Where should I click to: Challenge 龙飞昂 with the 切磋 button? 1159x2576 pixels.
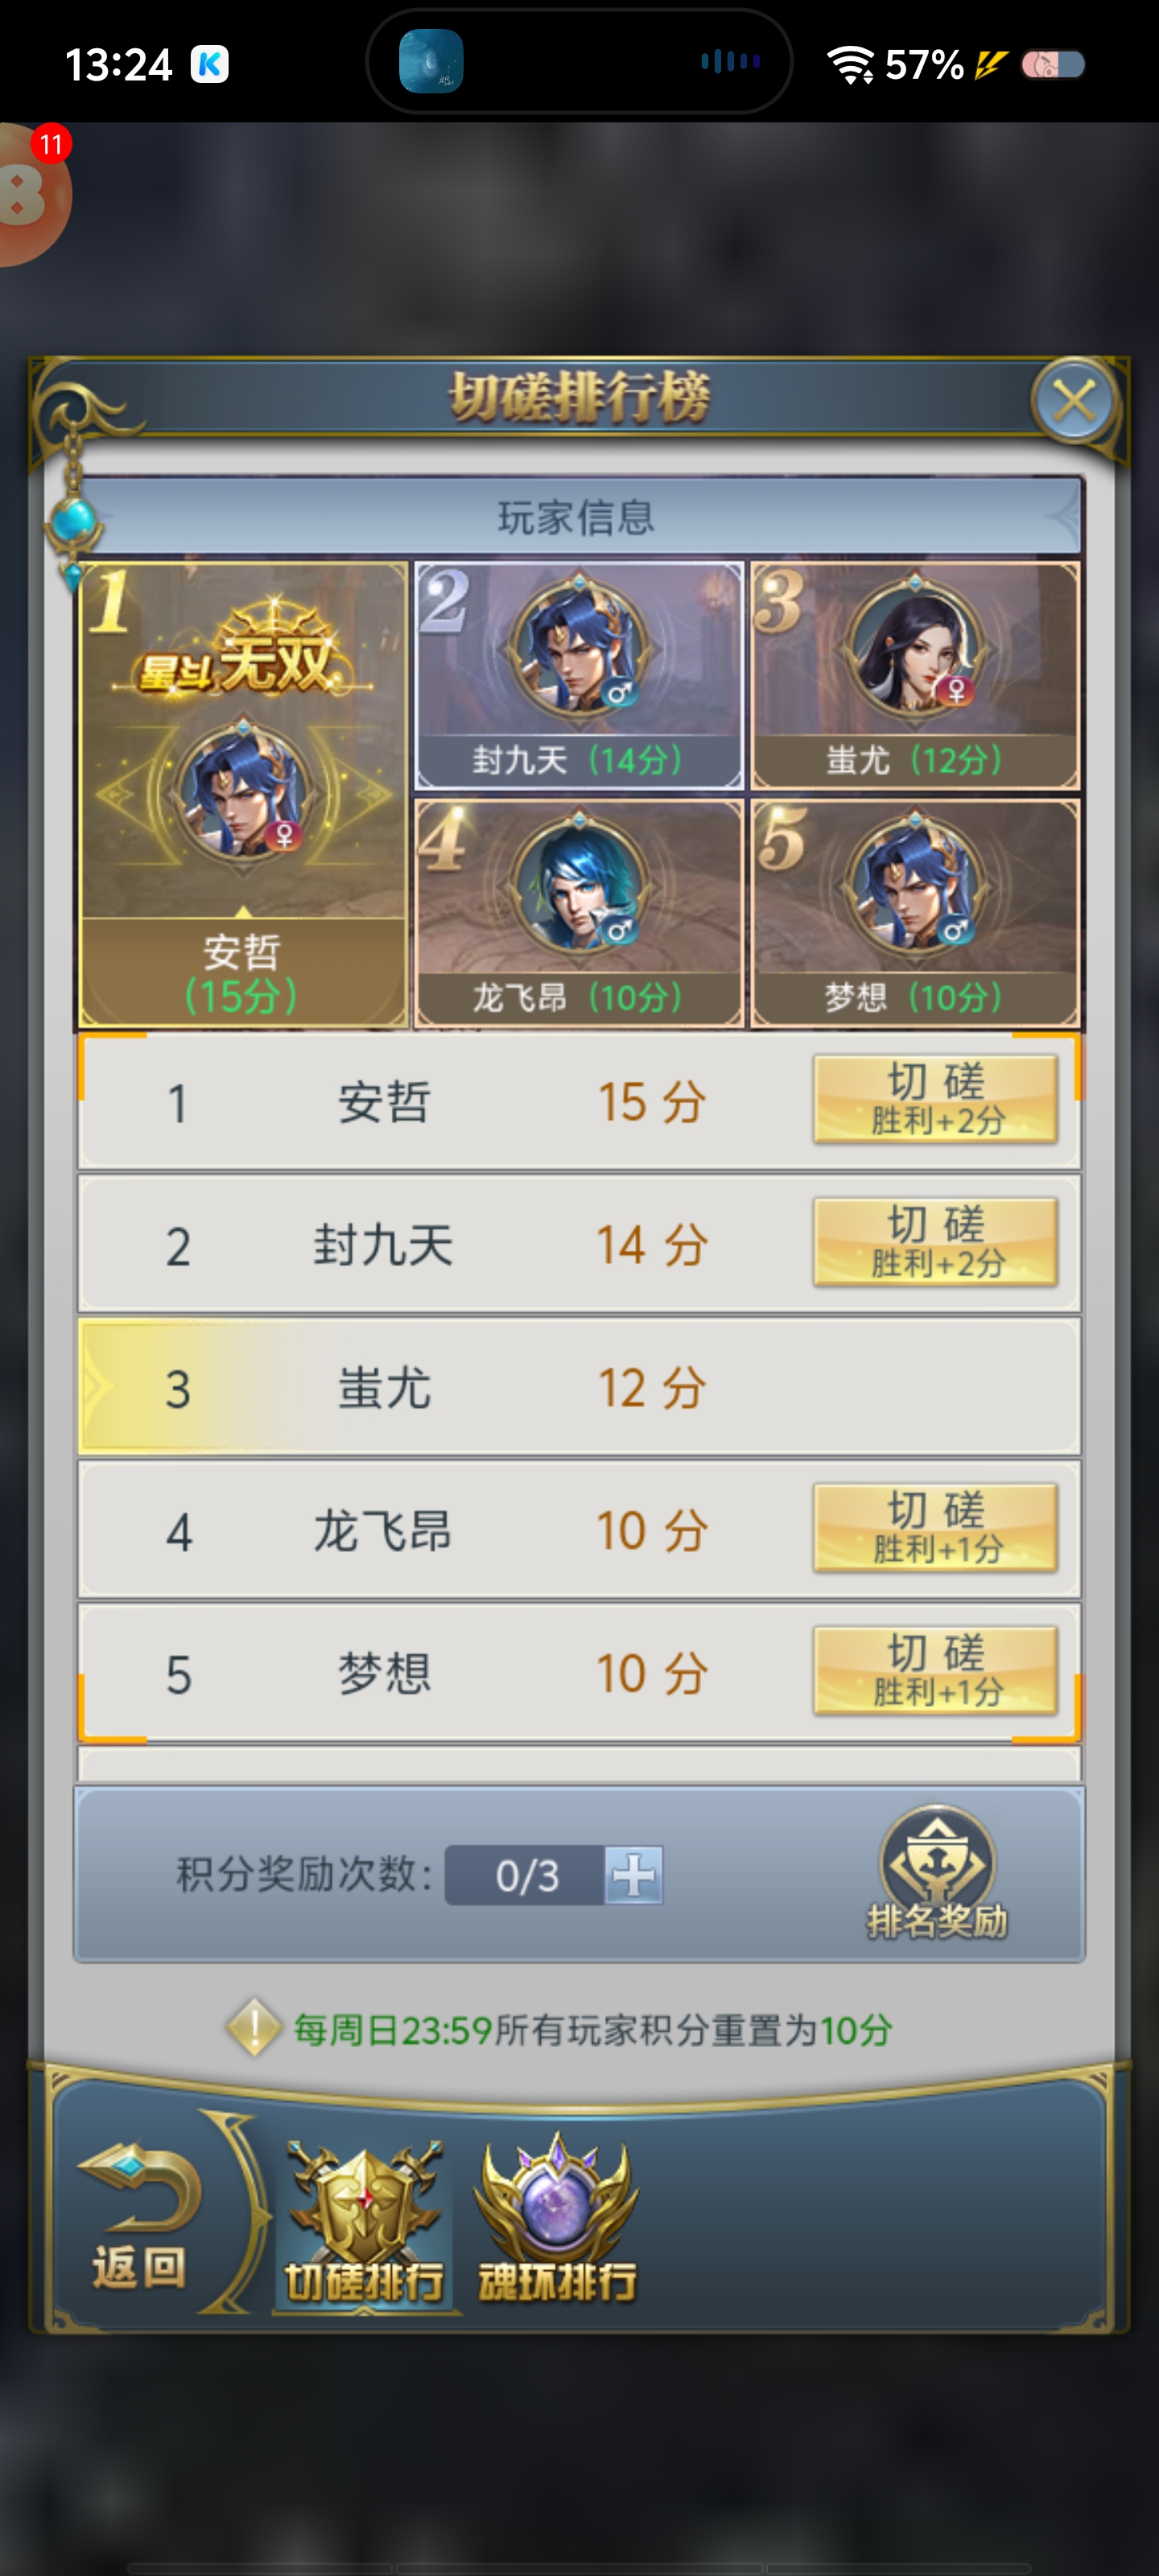point(935,1528)
